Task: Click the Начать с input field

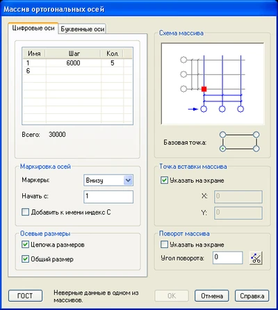Action: pos(108,197)
